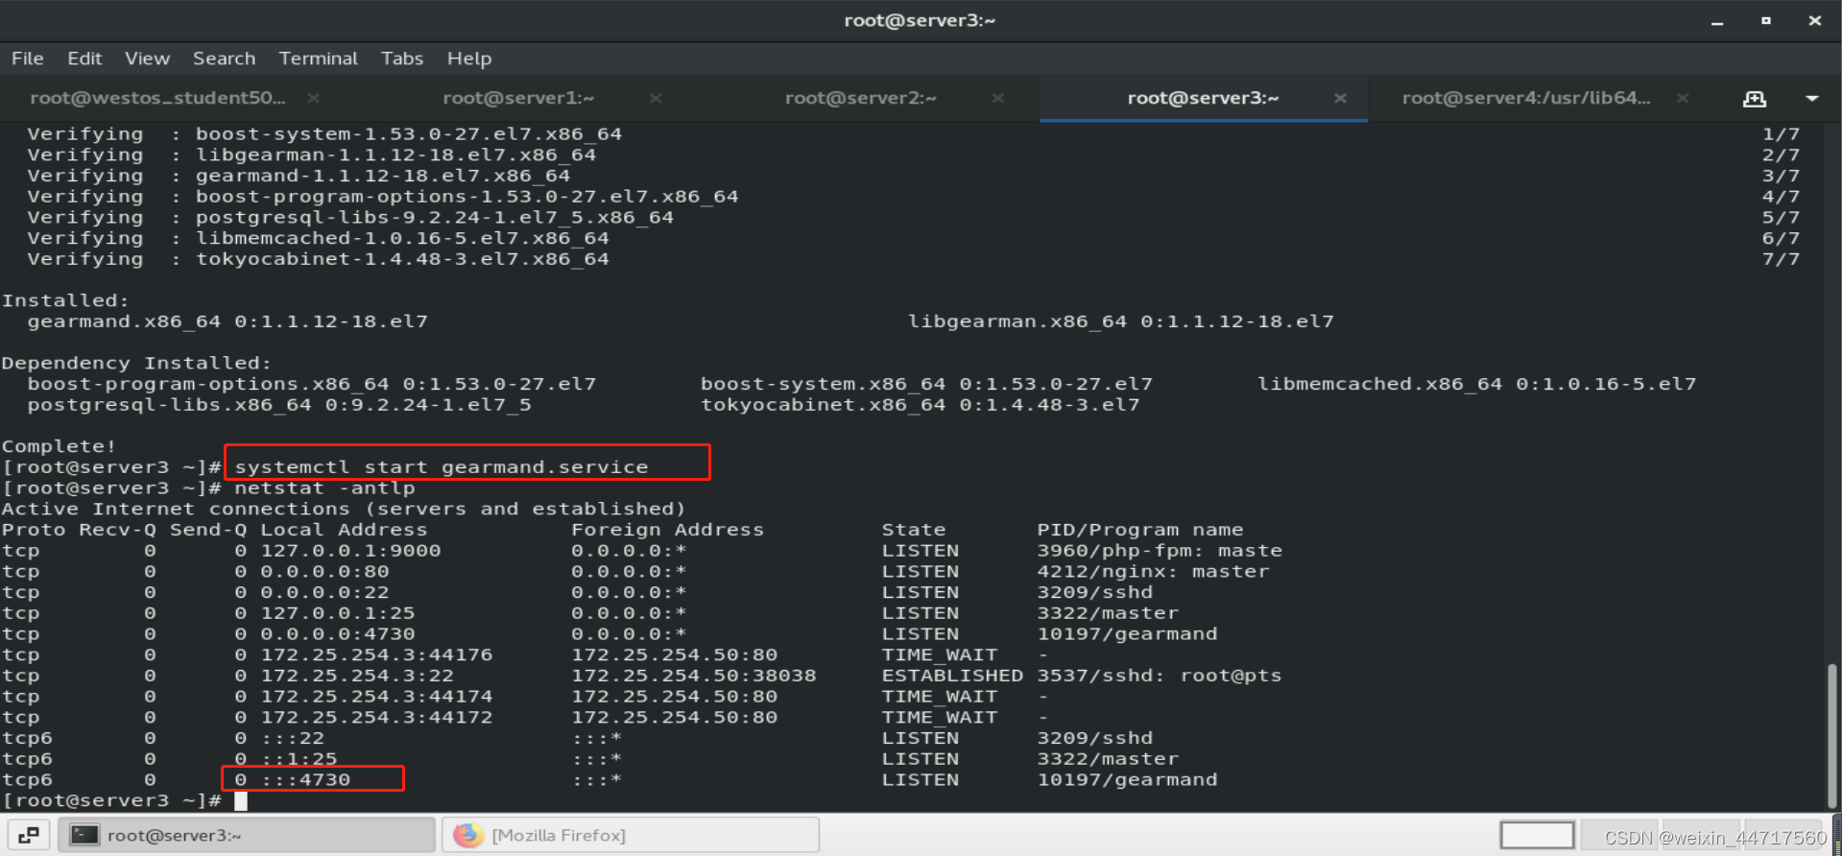Viewport: 1842px width, 856px height.
Task: Click 'ESTABLISHED' state text
Action: [952, 676]
